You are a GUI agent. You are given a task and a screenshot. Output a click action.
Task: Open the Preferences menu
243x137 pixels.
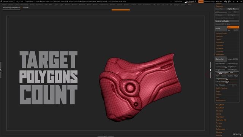tap(104, 5)
